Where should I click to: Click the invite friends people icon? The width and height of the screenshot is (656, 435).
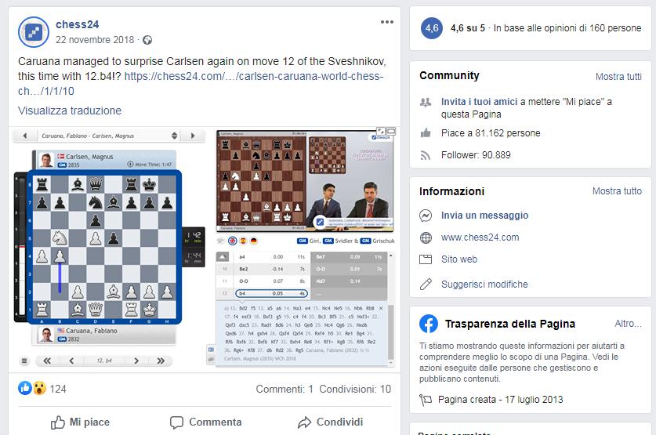[x=426, y=102]
